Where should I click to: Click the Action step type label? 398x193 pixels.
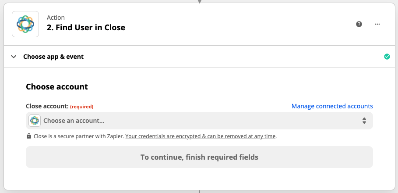[56, 18]
